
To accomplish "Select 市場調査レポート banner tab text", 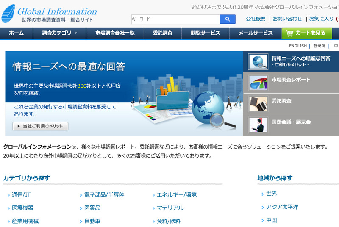I will (291, 80).
